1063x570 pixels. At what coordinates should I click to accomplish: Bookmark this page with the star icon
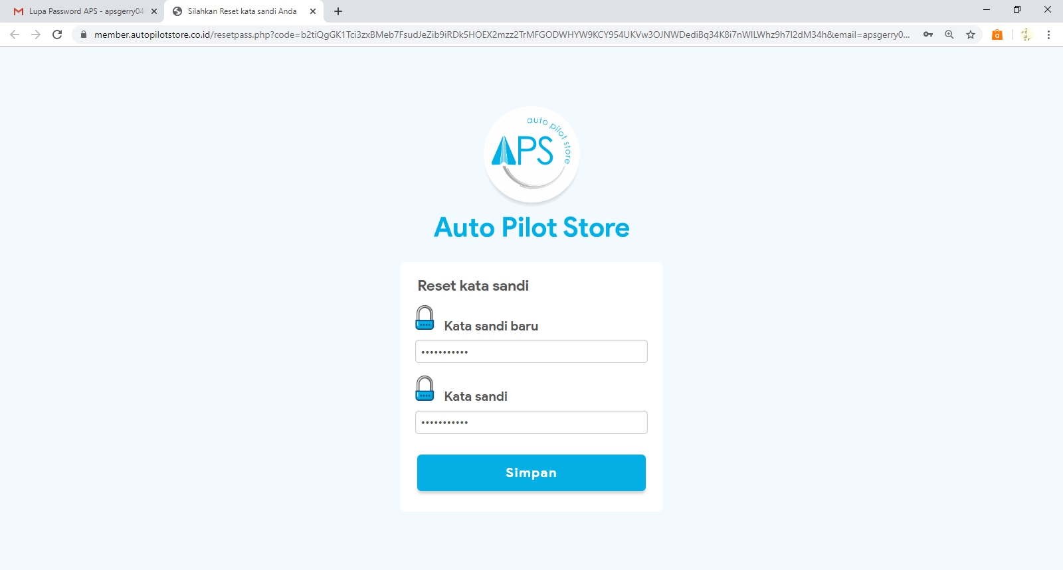971,35
